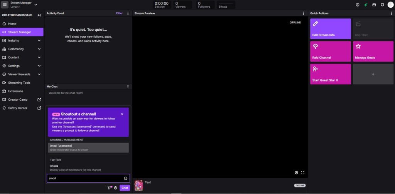Click the Test stream thumbnail
395x194 pixels.
tap(138, 186)
